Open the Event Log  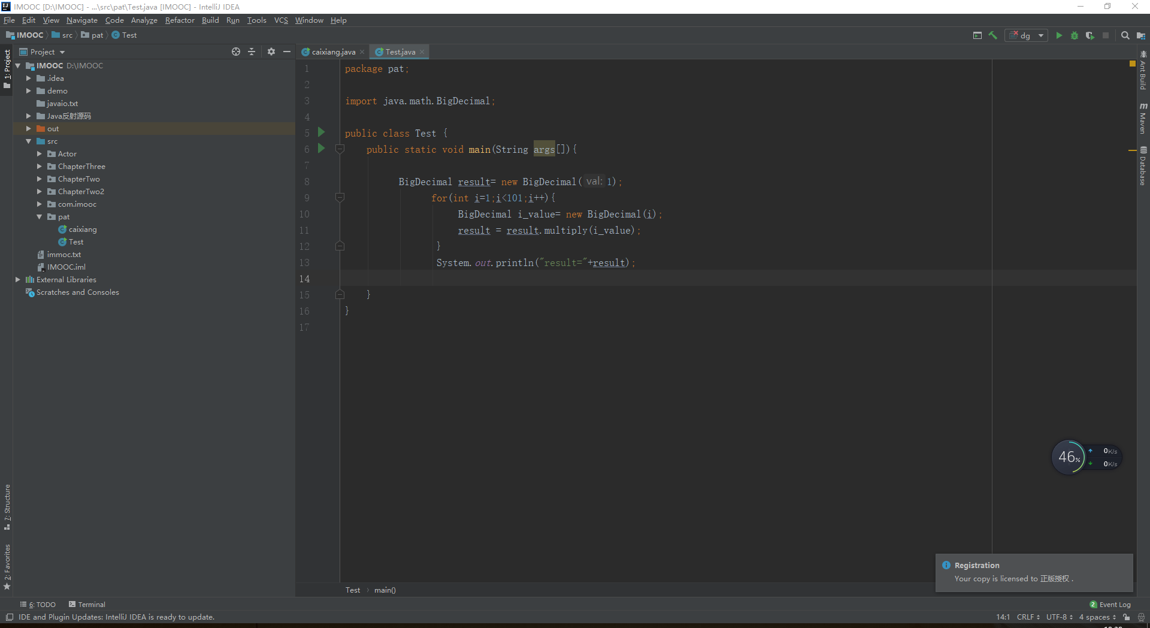(x=1110, y=605)
